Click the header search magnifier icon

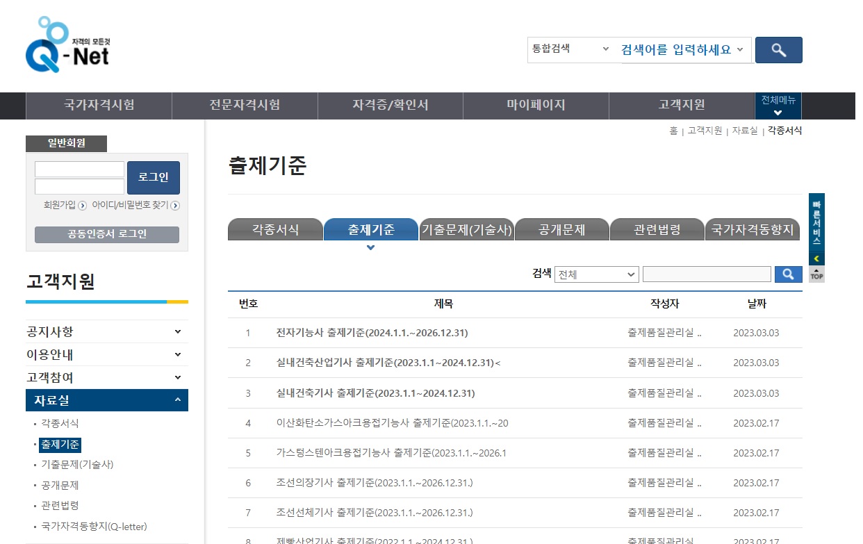point(778,49)
